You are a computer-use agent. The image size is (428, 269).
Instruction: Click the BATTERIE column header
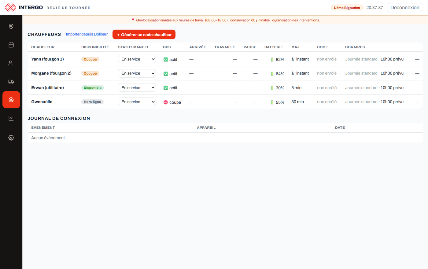pos(274,47)
